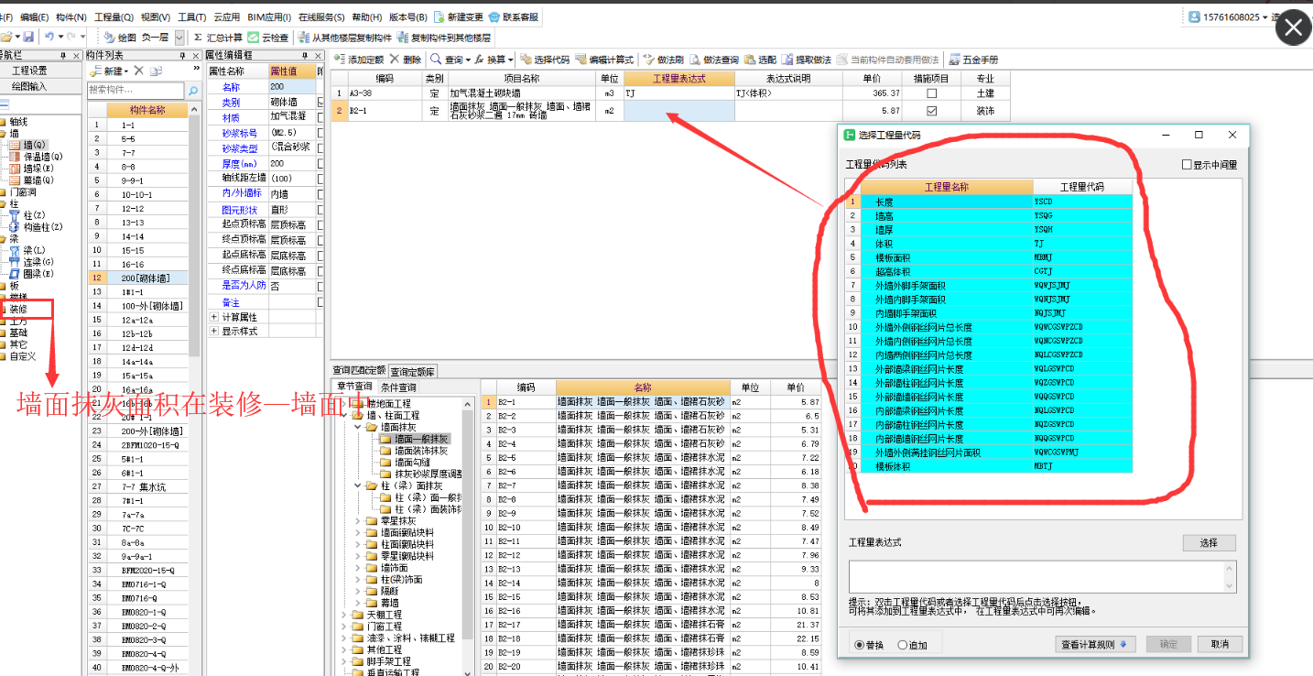Open 联系客服 customer service
Screen dimensions: 1313x676
point(514,16)
